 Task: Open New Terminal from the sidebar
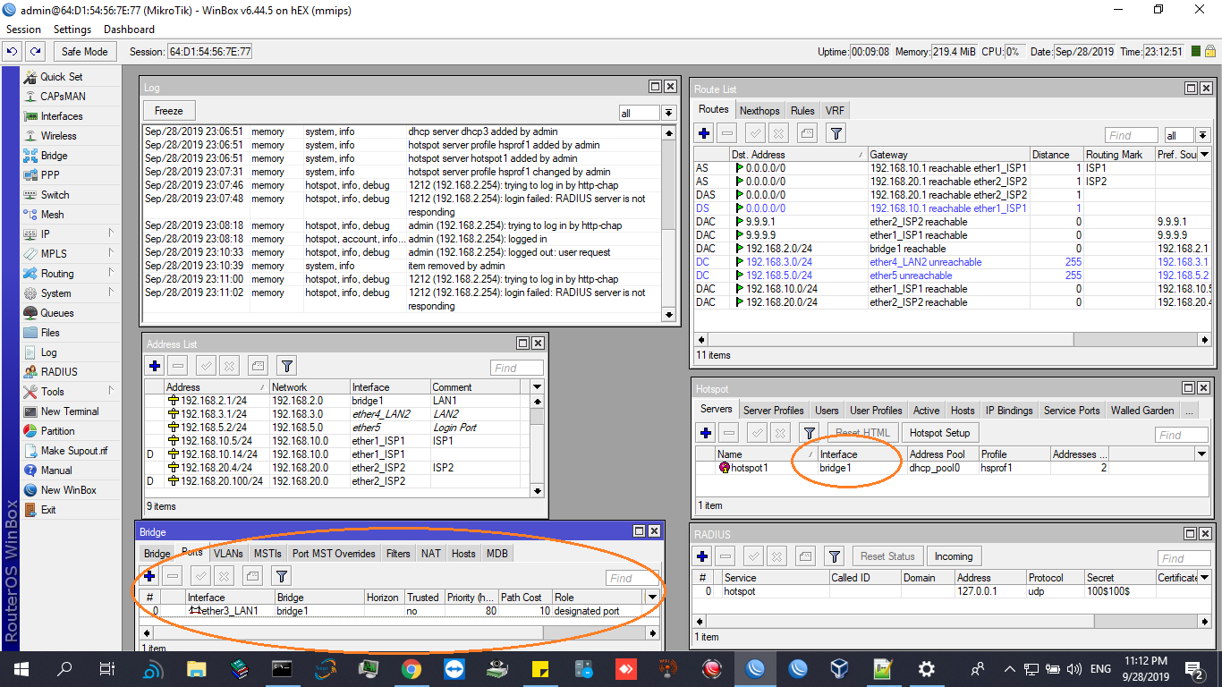[69, 411]
